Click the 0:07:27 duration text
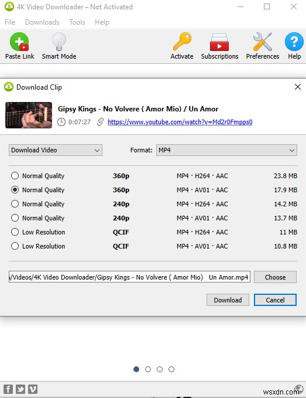The image size is (306, 398). click(80, 122)
